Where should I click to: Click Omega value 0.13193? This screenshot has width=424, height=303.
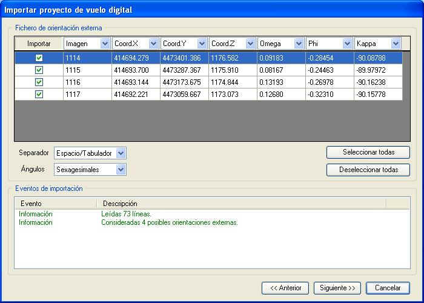pyautogui.click(x=281, y=82)
